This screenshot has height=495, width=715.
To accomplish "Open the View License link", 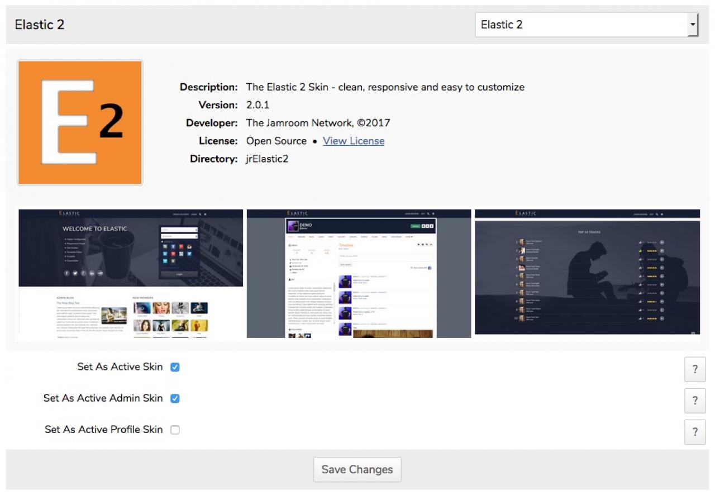I will point(354,141).
